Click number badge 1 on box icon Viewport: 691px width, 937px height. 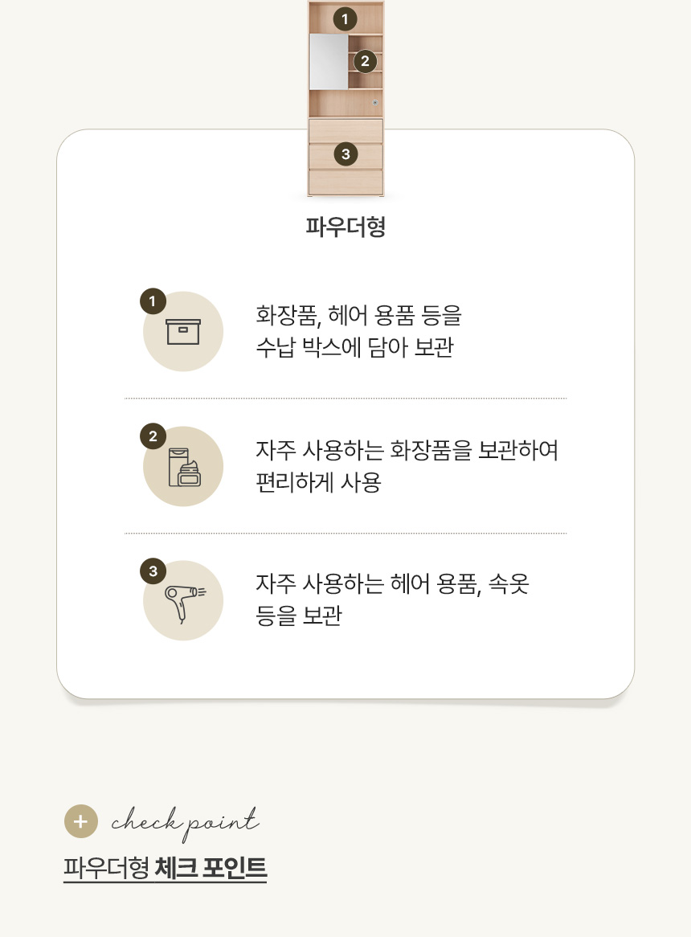[153, 301]
